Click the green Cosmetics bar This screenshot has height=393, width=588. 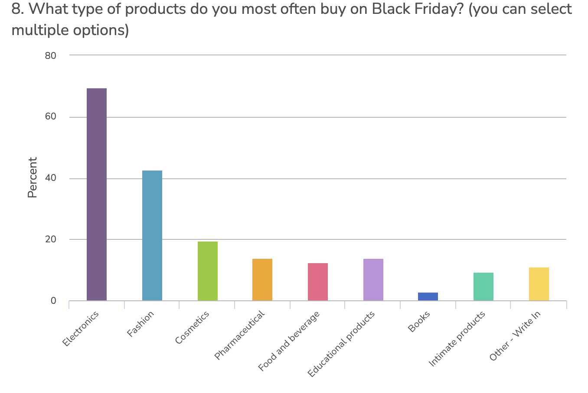coord(208,271)
